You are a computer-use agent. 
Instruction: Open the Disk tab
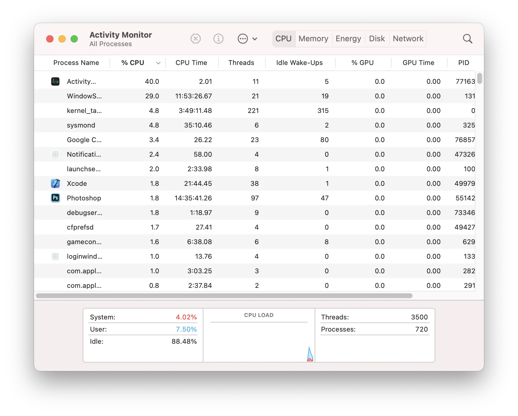point(377,39)
